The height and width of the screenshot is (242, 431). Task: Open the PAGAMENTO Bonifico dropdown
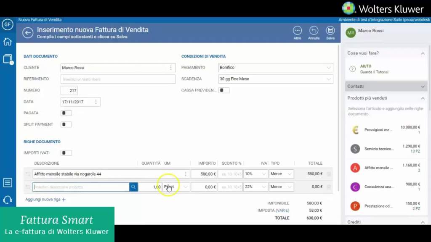[276, 68]
